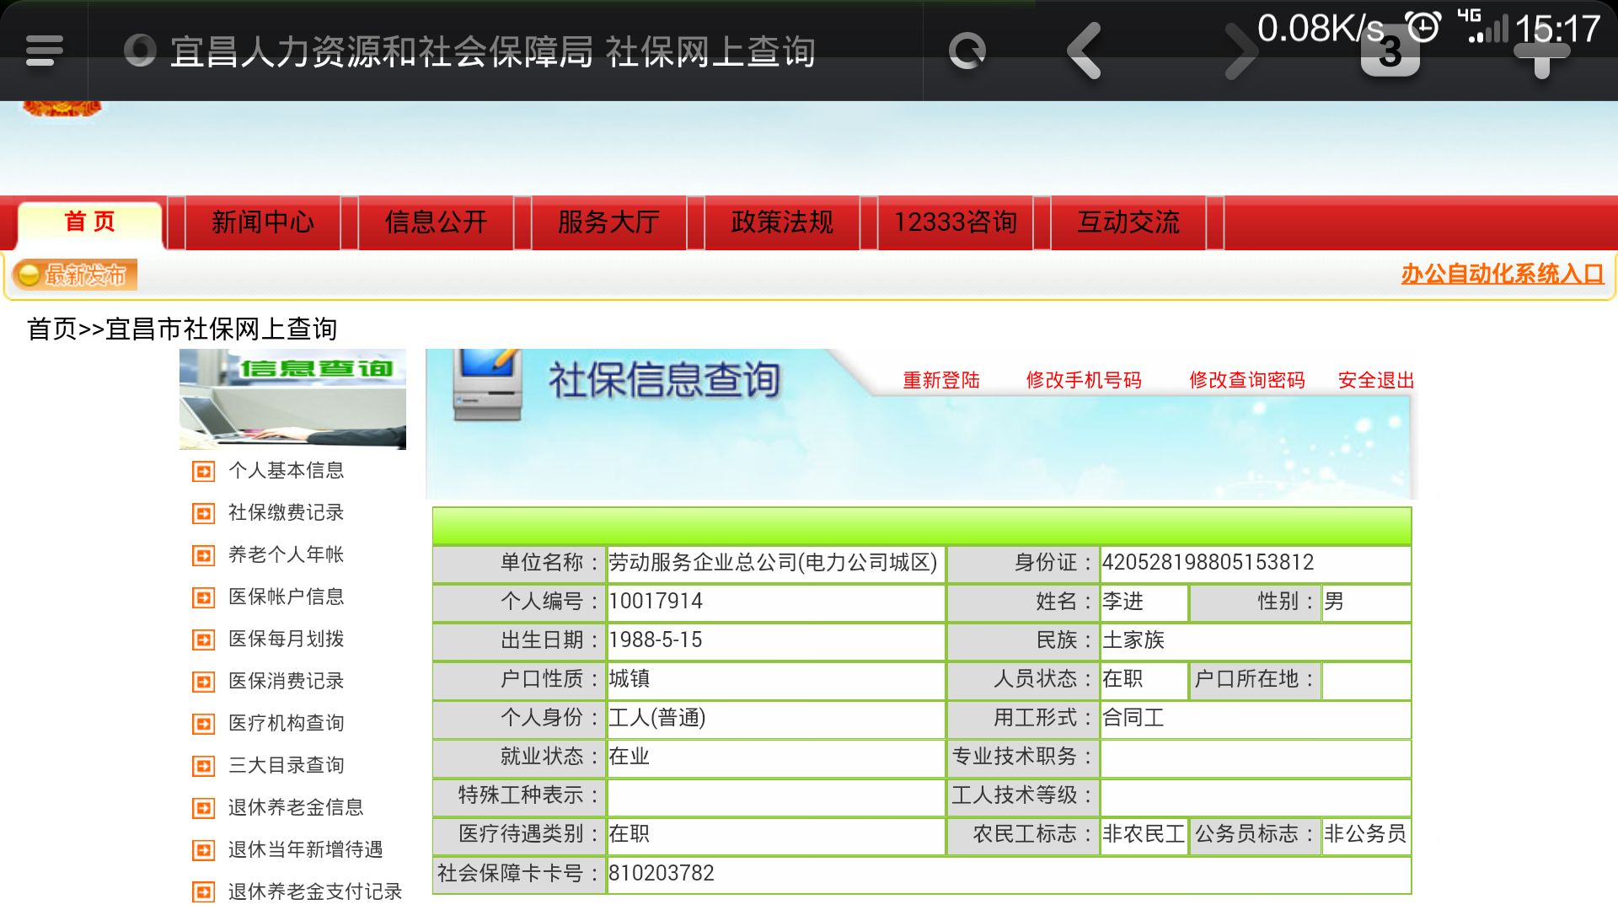The width and height of the screenshot is (1618, 910).
Task: Tap the page reload icon
Action: [967, 51]
